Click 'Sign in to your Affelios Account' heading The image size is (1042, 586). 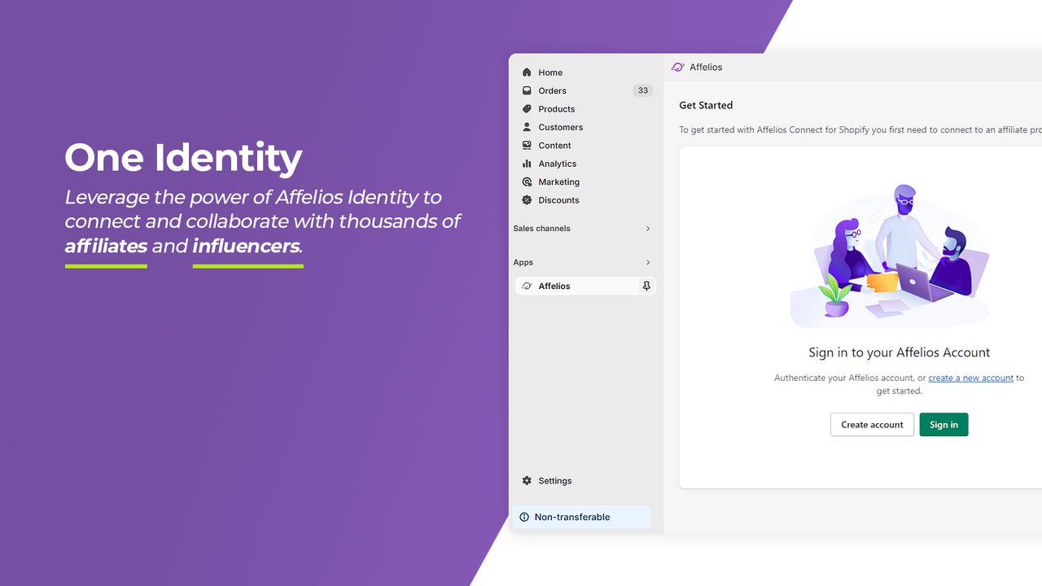899,352
